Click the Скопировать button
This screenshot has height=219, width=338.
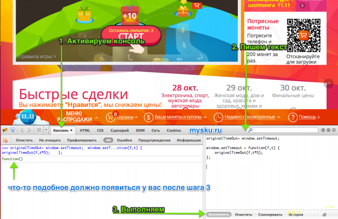[270, 214]
